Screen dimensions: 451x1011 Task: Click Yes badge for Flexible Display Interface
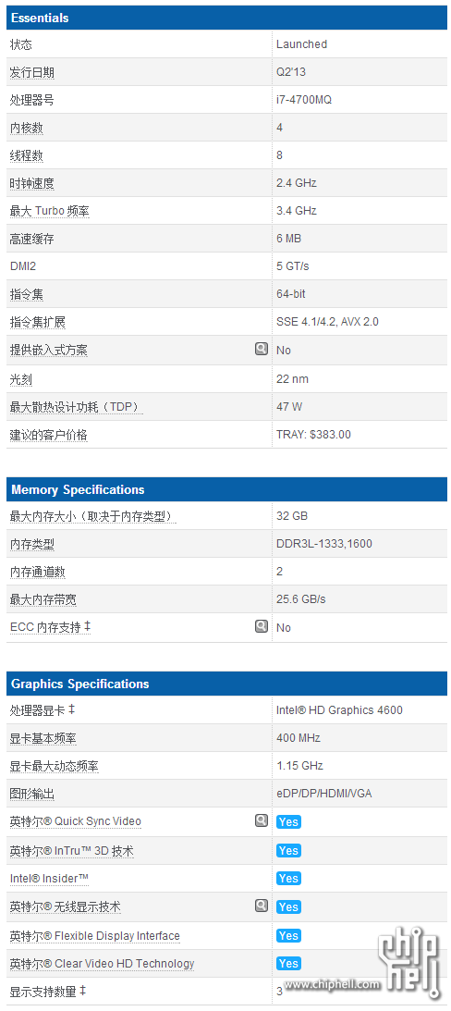coord(288,935)
